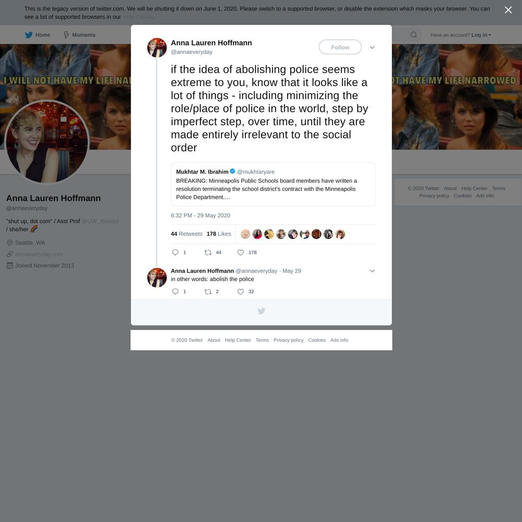Expand the reply tweet options chevron
Viewport: 522px width, 522px height.
coord(372,270)
